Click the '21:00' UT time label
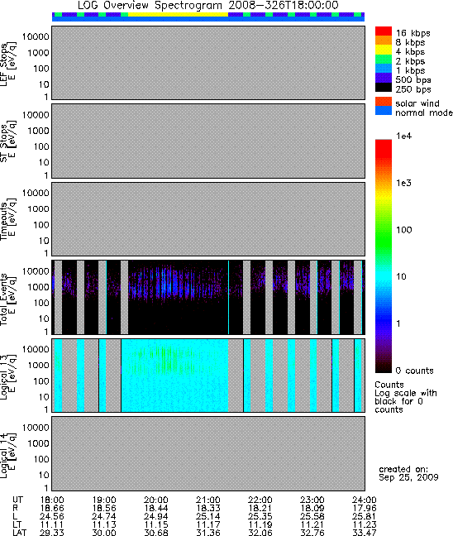Viewport: 453px width, 536px height. (x=208, y=500)
